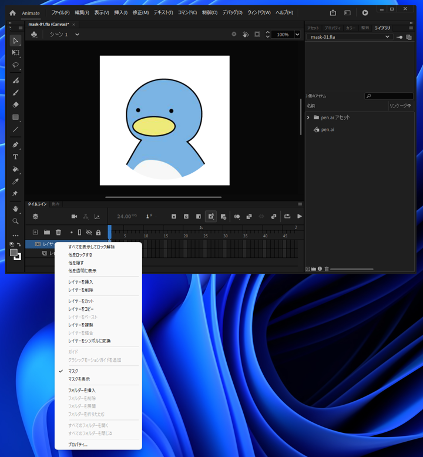Select the Line tool
Viewport: 423px width, 457px height.
click(15, 129)
